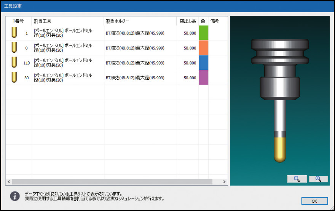Select the green color swatch for T1
335x211 pixels.
point(204,33)
